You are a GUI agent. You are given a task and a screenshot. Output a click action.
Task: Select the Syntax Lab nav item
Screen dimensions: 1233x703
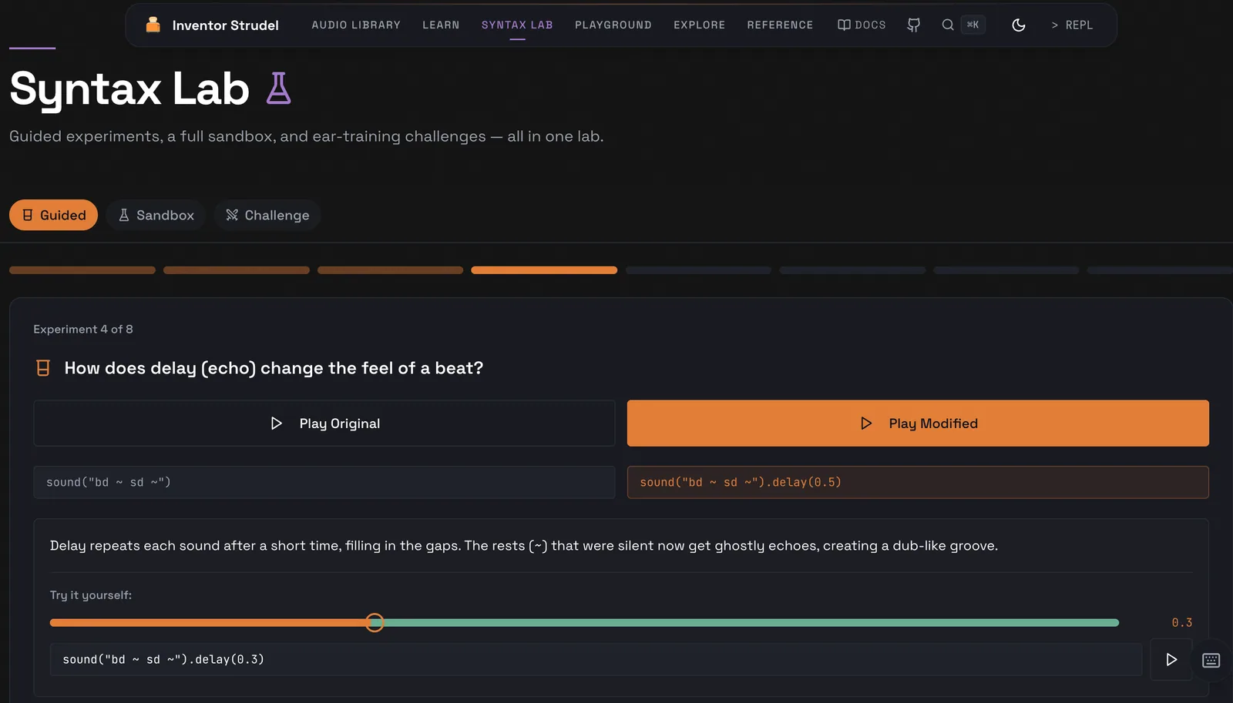coord(517,25)
